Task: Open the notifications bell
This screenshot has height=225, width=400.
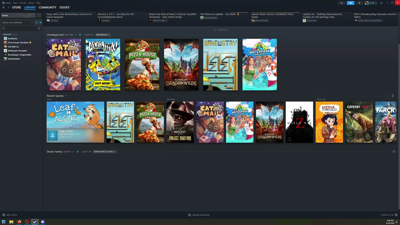Action: pos(359,3)
